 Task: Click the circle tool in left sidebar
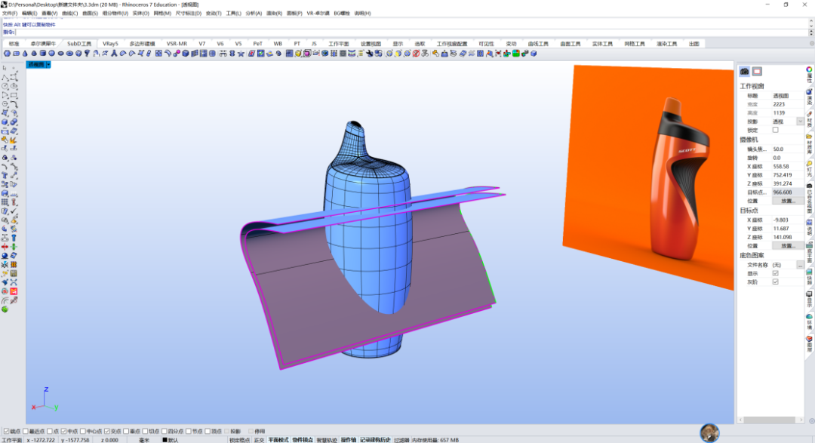(x=5, y=86)
